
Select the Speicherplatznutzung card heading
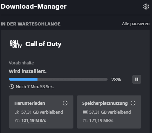[105, 103]
